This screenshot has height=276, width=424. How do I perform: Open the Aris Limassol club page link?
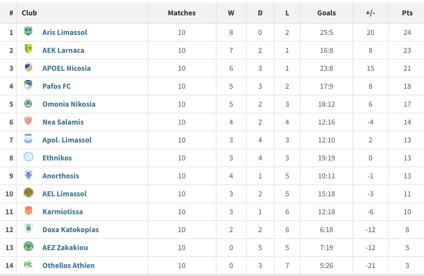[x=65, y=32]
